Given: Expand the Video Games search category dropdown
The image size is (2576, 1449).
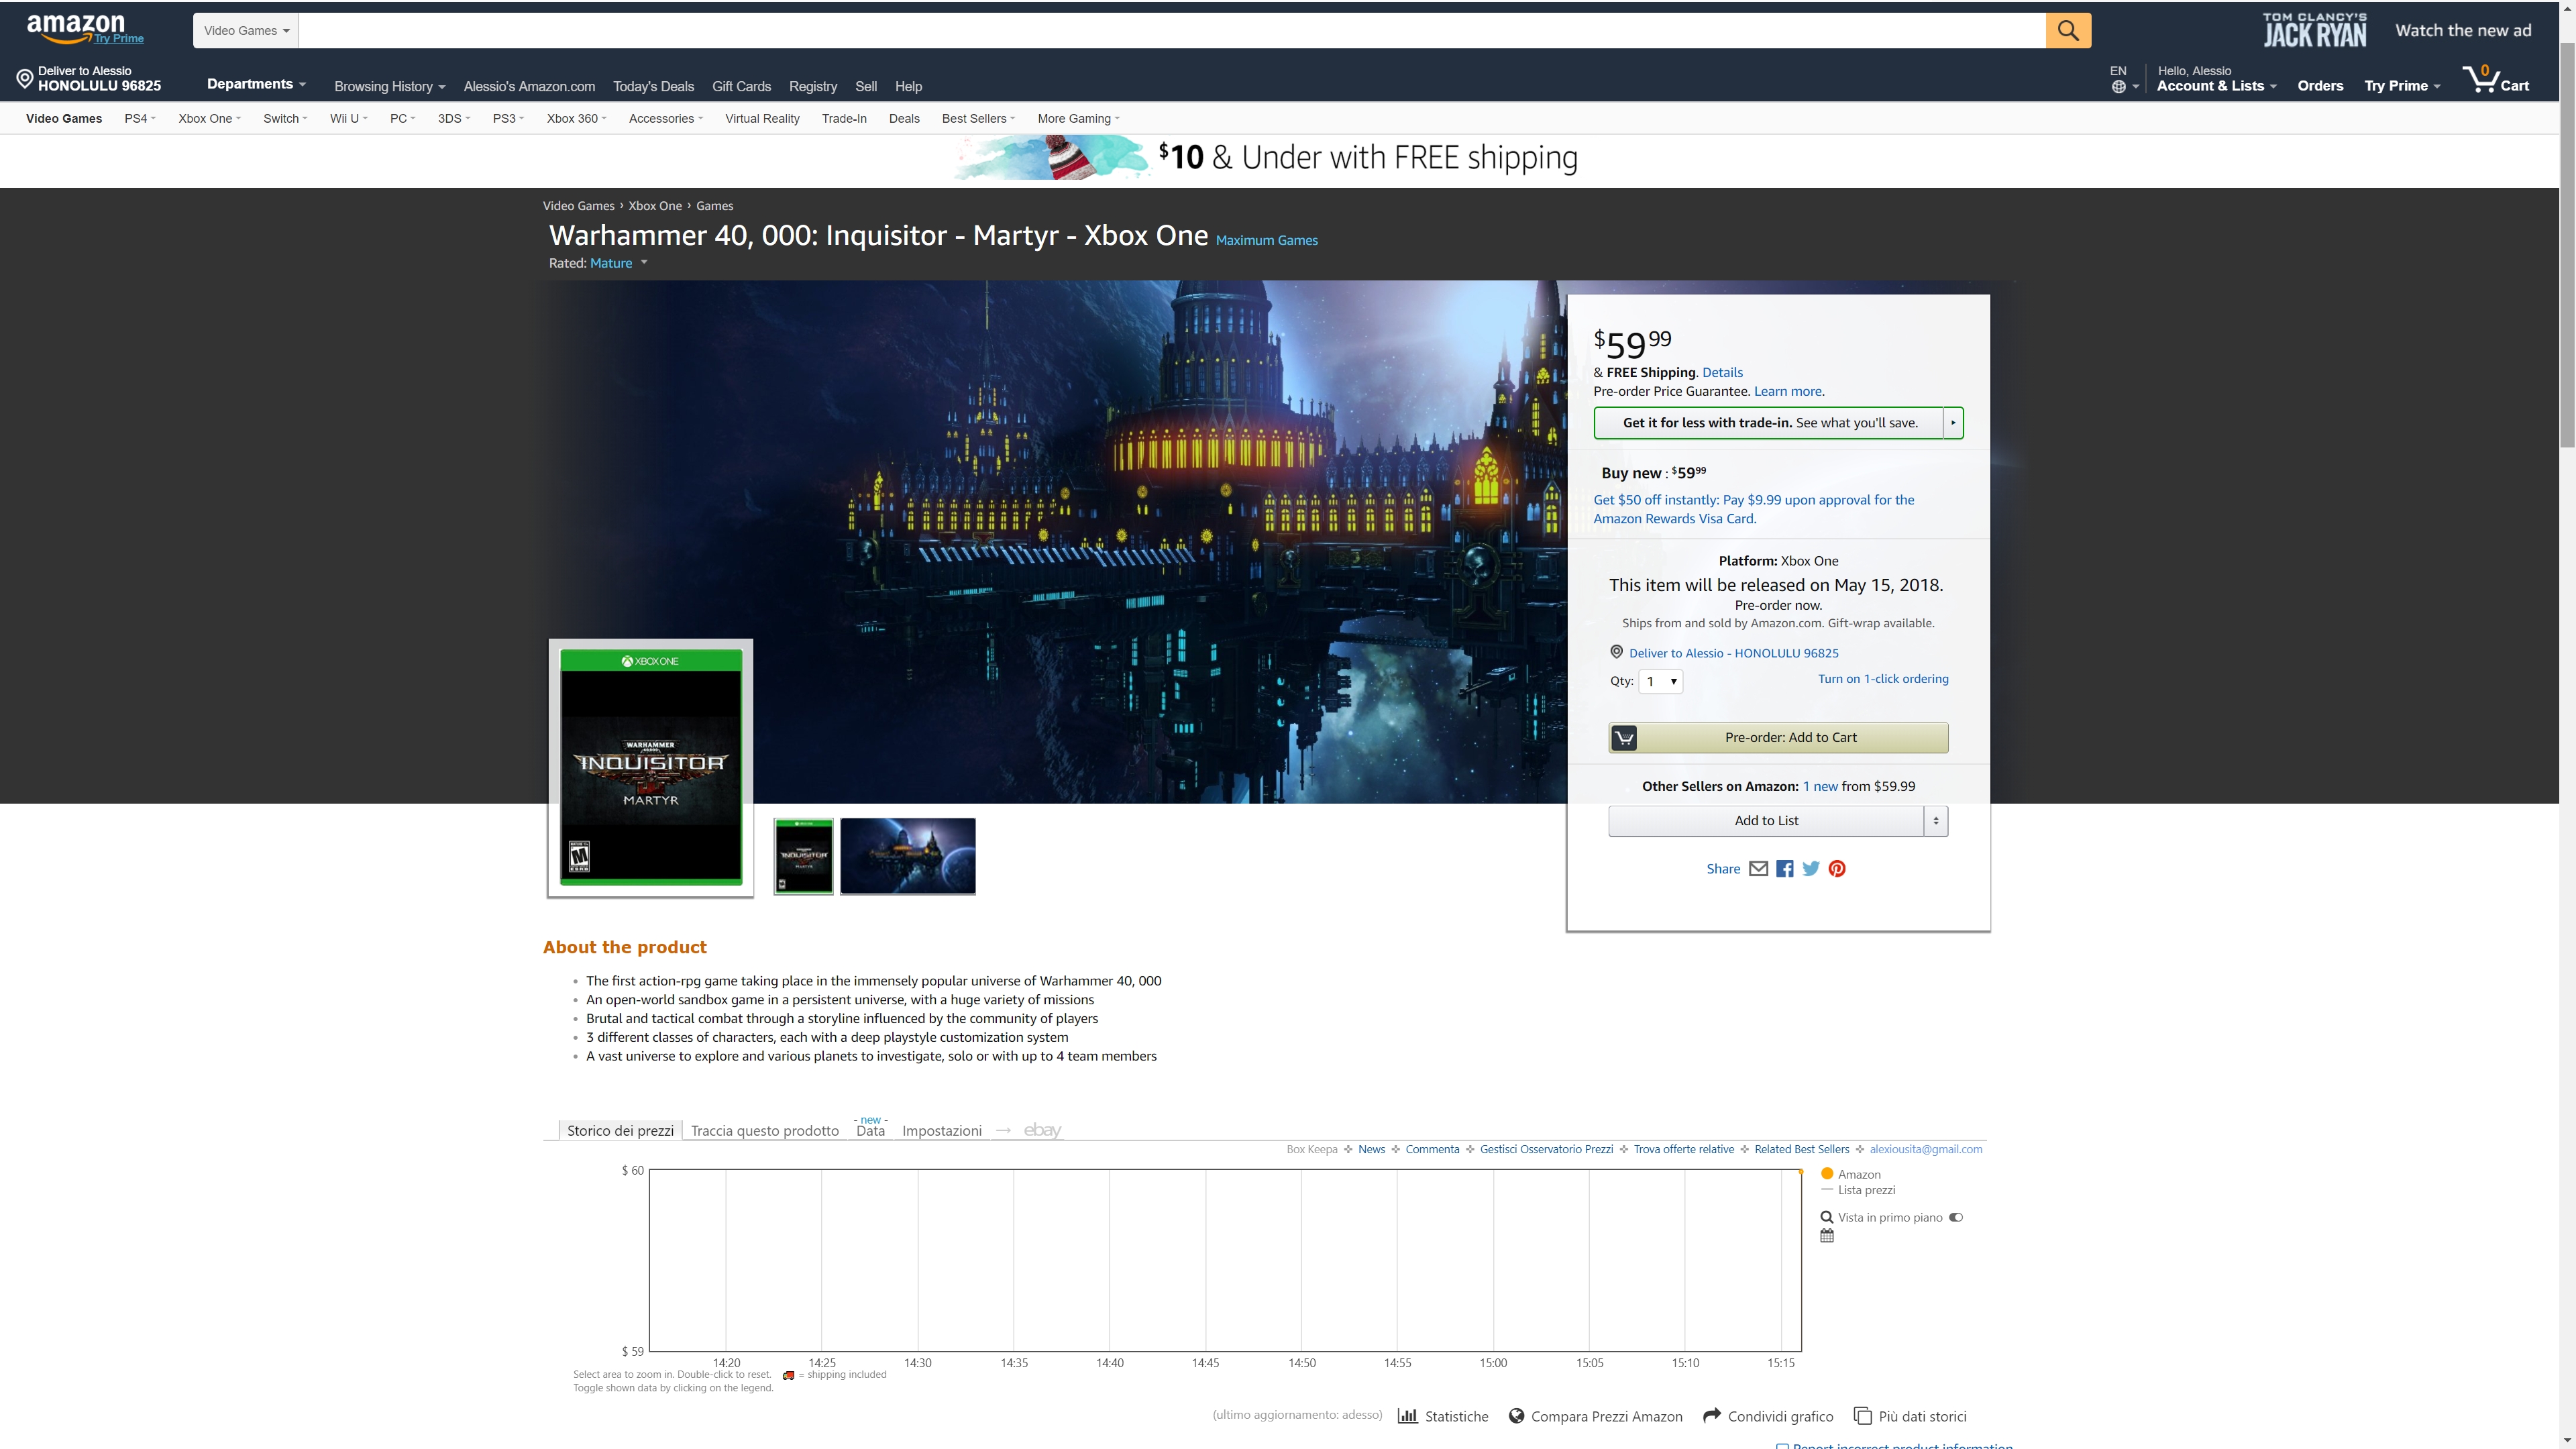Looking at the screenshot, I should pos(246,30).
